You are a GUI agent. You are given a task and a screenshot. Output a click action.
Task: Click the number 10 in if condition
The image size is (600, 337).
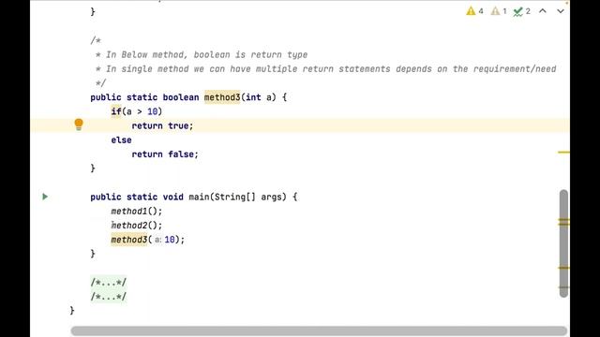coord(152,111)
